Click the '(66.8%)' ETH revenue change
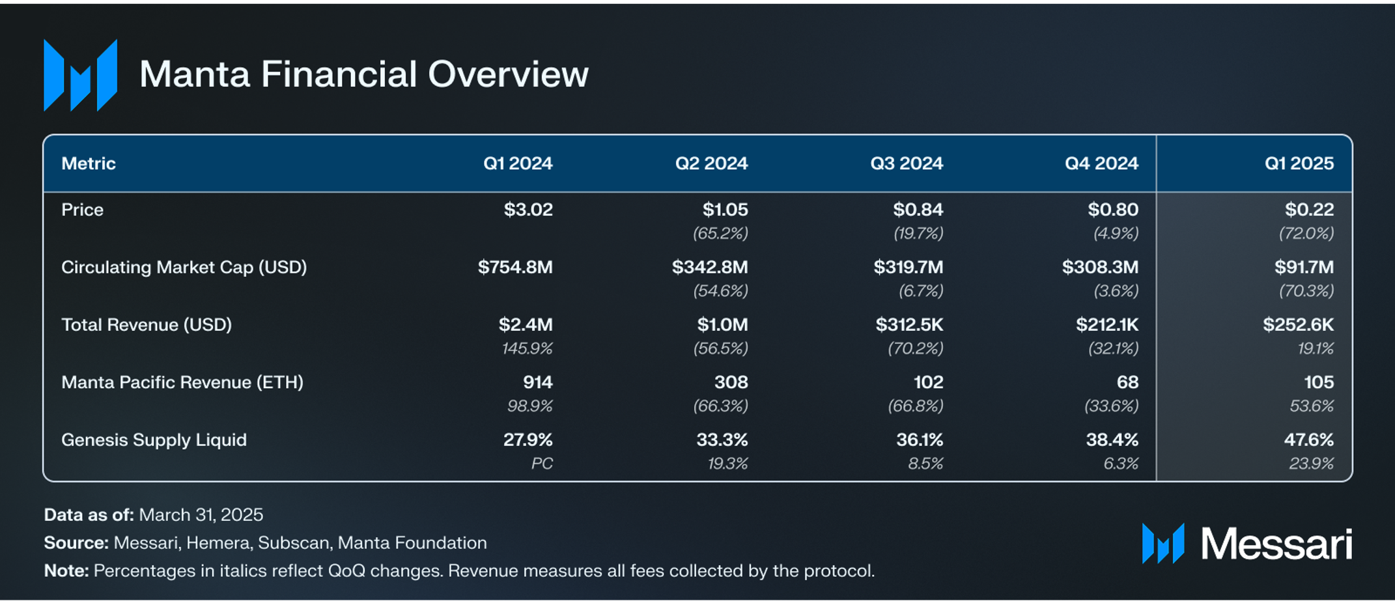1395x603 pixels. (x=916, y=406)
